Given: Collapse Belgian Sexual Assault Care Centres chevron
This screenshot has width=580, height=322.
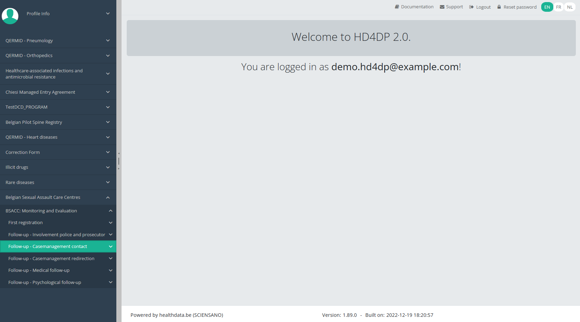Looking at the screenshot, I should [x=108, y=197].
